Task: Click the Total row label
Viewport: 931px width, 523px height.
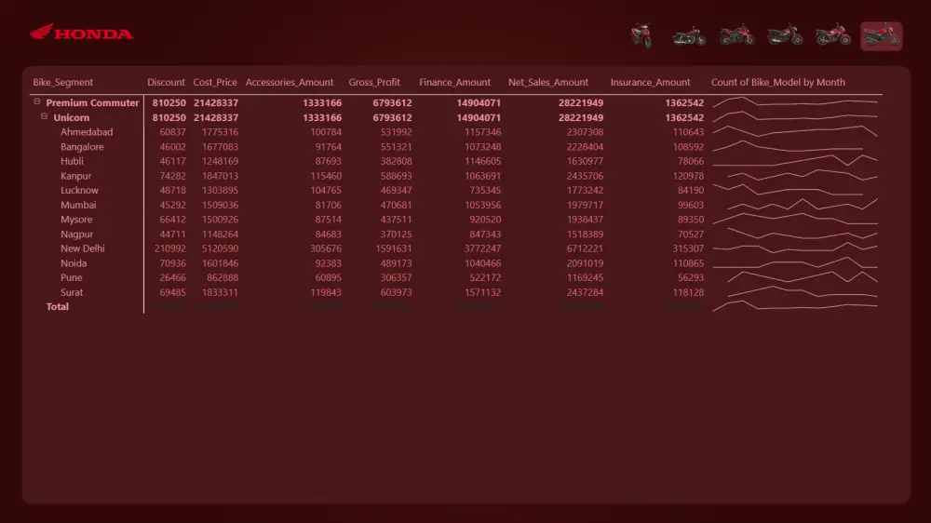Action: coord(57,306)
